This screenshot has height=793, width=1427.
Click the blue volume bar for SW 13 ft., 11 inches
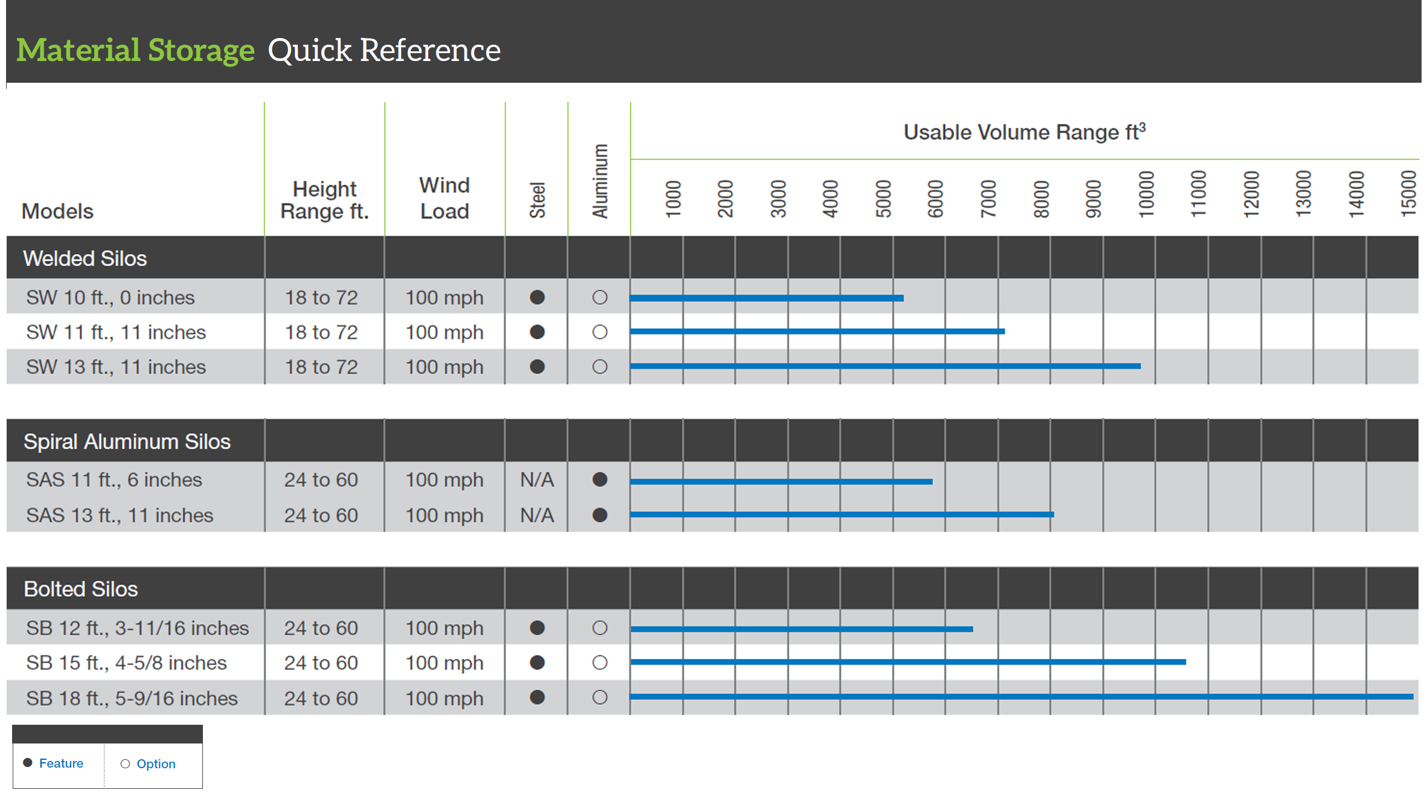[885, 366]
